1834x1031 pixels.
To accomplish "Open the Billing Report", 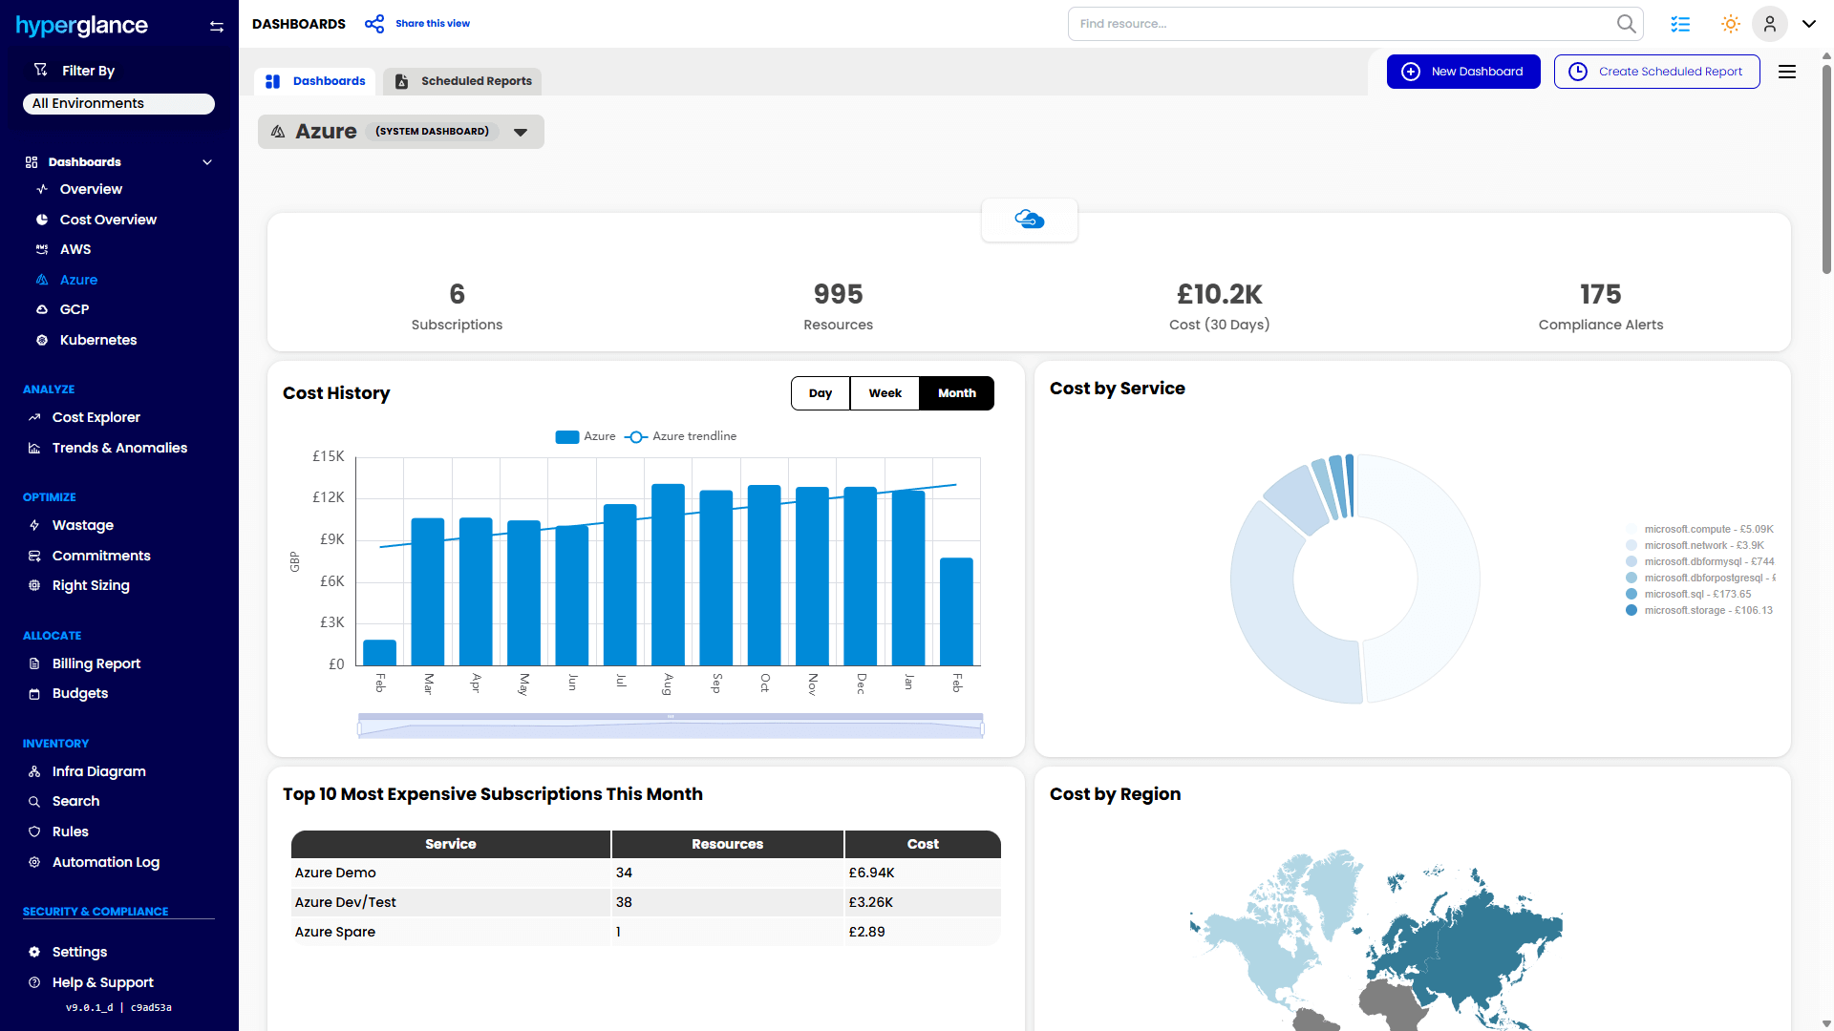I will coord(95,663).
